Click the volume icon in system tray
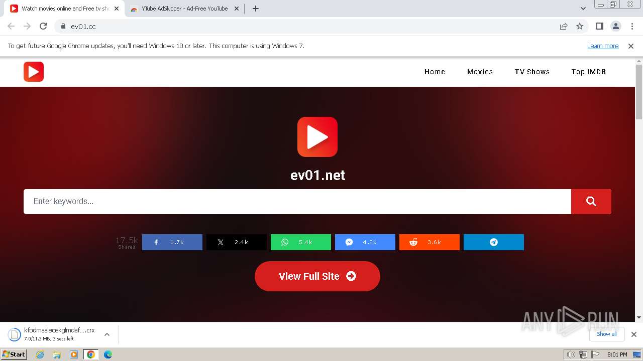Viewport: 643px width, 361px height. click(571, 354)
